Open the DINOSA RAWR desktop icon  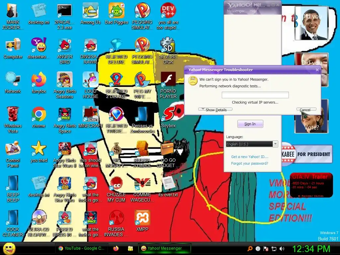click(x=90, y=51)
